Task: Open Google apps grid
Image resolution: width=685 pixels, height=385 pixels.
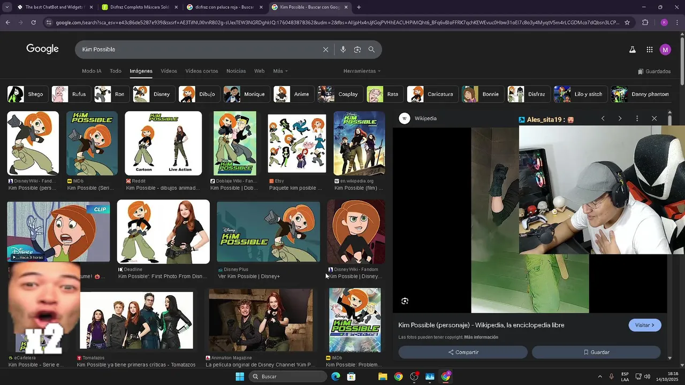Action: pyautogui.click(x=649, y=50)
